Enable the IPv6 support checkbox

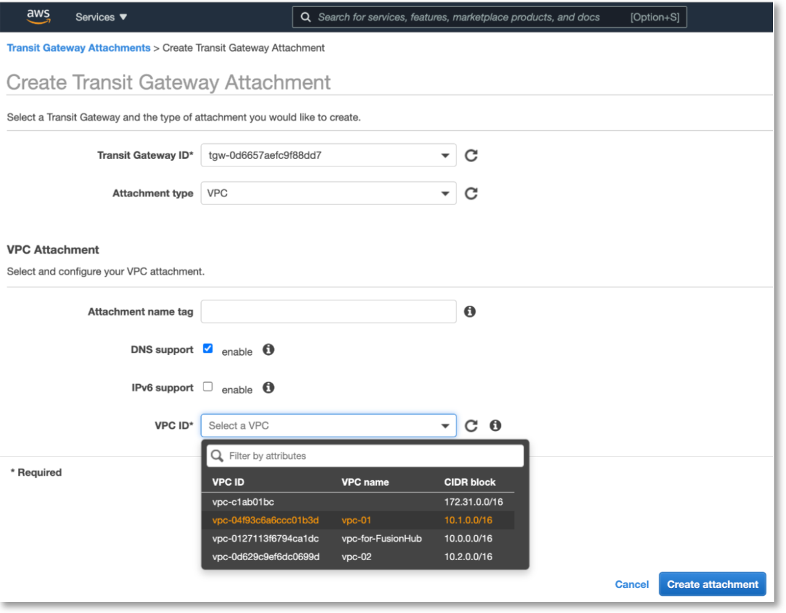pyautogui.click(x=208, y=386)
